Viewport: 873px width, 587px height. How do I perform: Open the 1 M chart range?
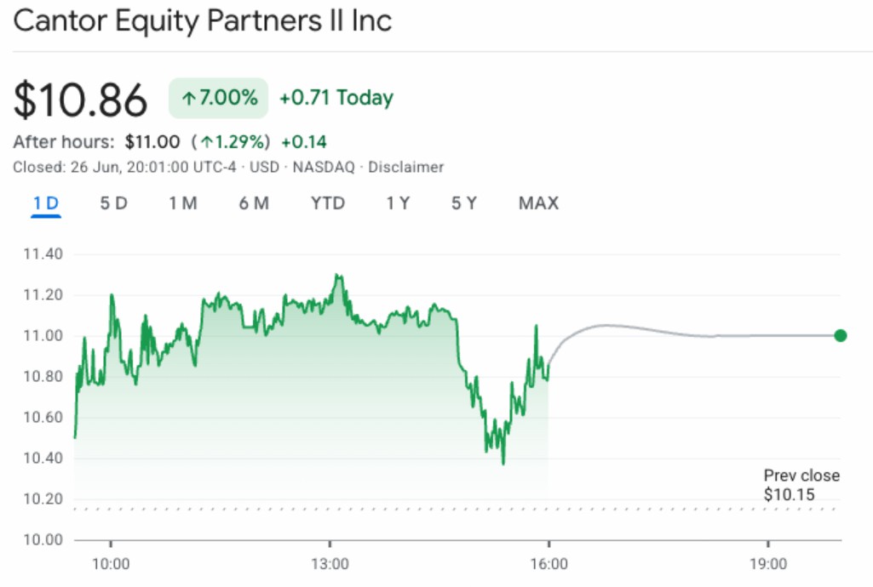click(x=183, y=203)
